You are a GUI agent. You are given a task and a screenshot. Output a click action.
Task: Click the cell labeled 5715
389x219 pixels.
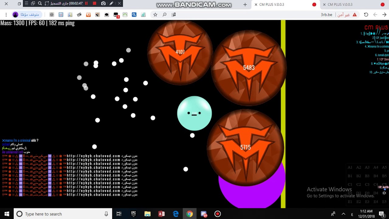coord(246,148)
